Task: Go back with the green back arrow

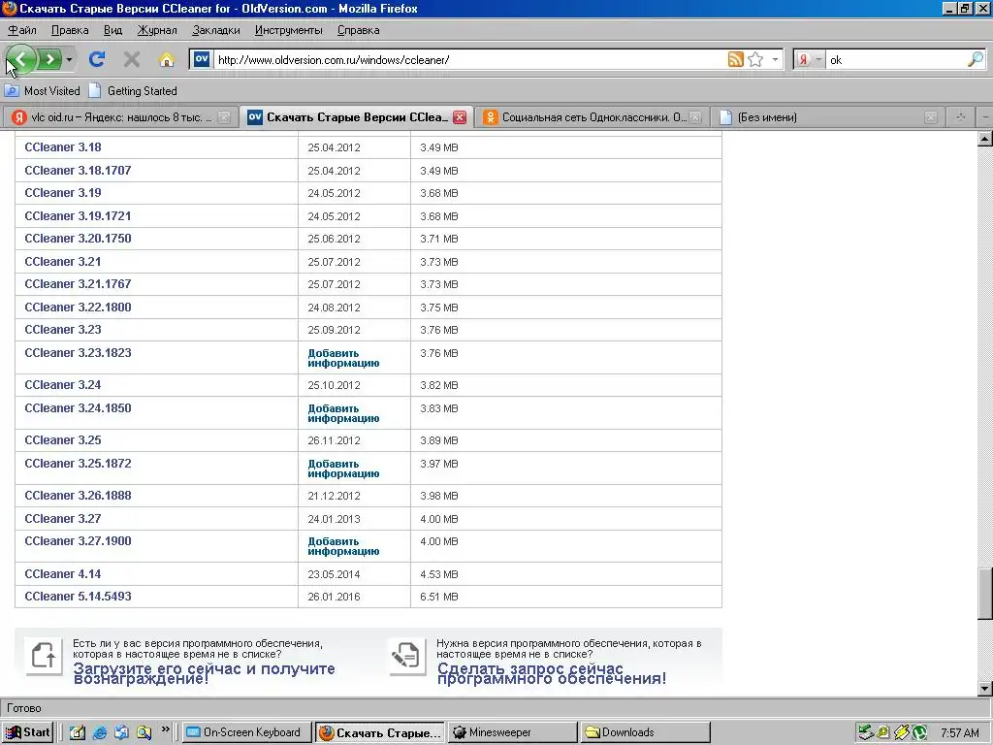Action: click(x=21, y=59)
